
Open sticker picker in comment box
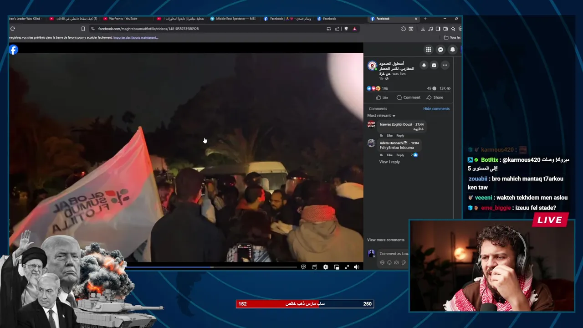404,262
